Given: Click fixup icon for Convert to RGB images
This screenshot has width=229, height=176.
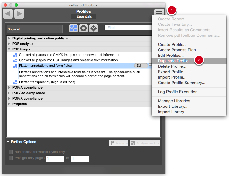Looking at the screenshot, I should pyautogui.click(x=15, y=60).
